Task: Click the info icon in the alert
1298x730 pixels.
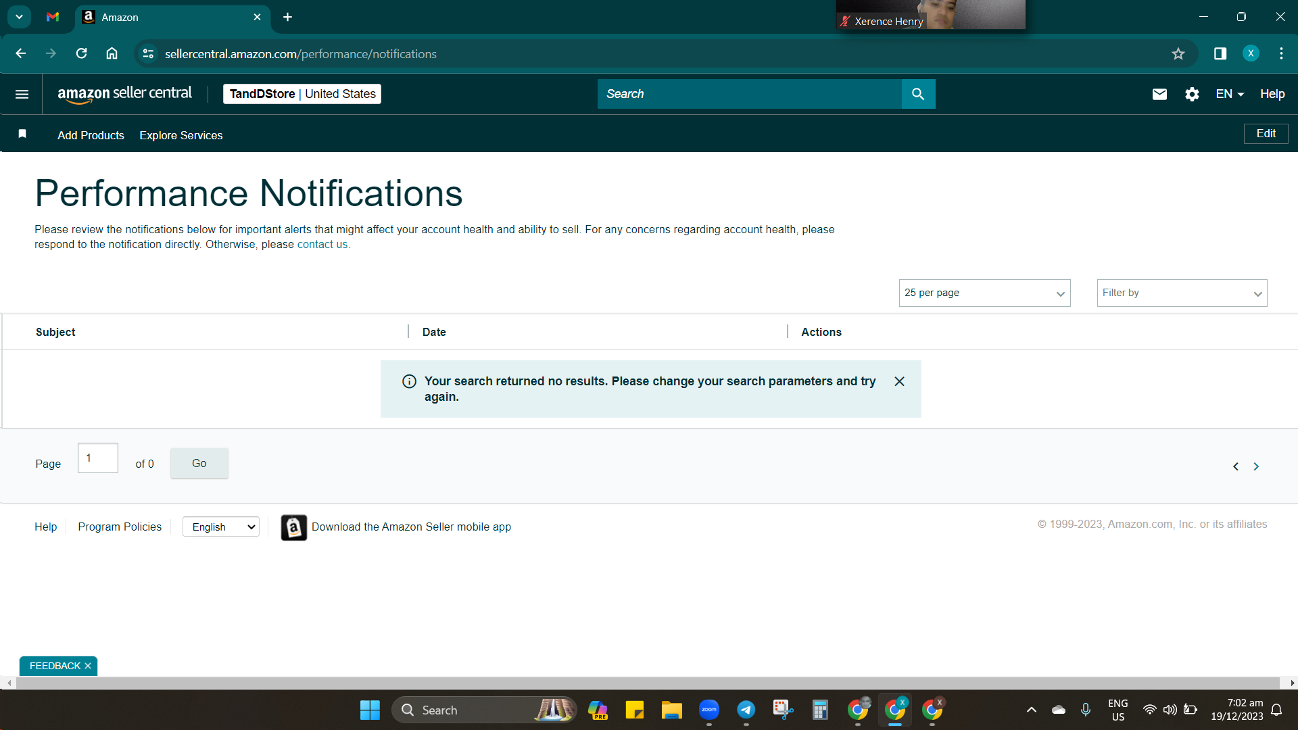Action: tap(409, 381)
